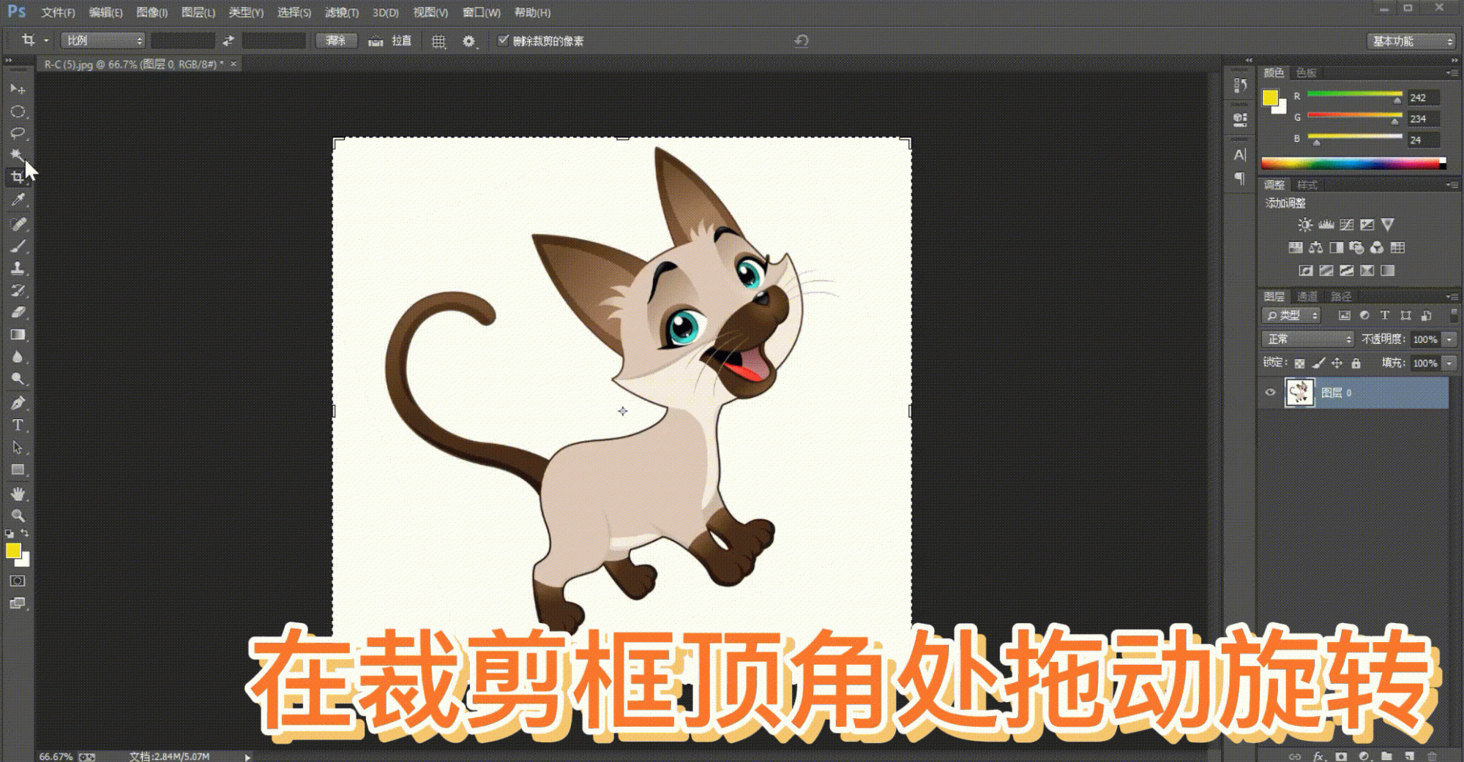Image resolution: width=1464 pixels, height=762 pixels.
Task: Select the Gradient tool
Action: tap(18, 335)
